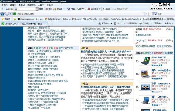
Task: Click the Refresh button beside address bar
Action: click(x=147, y=14)
